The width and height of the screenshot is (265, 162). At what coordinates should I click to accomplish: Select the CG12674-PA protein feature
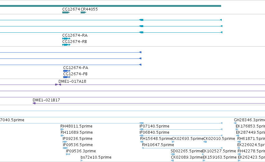tap(67, 71)
